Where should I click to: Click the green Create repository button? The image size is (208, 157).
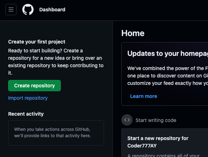click(35, 86)
